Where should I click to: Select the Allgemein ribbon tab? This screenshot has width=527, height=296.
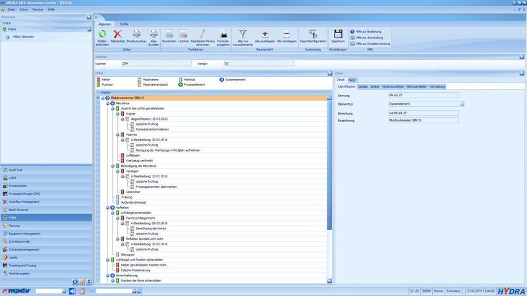104,24
